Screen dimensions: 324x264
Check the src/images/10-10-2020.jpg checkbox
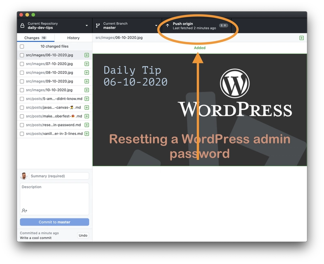pos(22,90)
